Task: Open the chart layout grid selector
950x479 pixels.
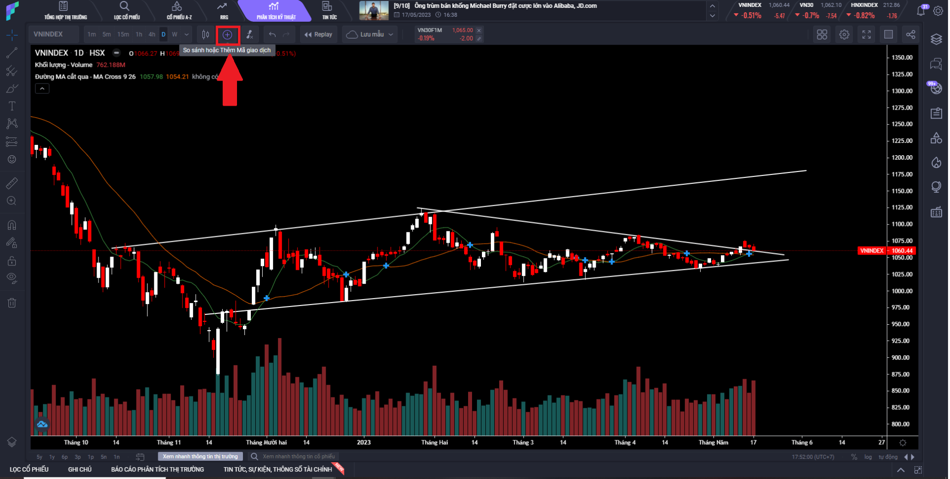Action: [822, 35]
